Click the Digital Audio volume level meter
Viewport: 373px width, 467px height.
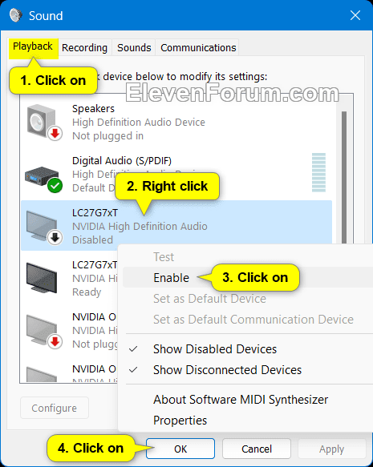(318, 172)
